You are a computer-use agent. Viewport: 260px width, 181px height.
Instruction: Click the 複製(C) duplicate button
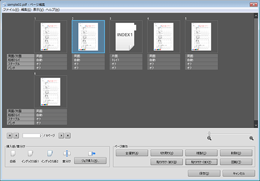coord(201,153)
